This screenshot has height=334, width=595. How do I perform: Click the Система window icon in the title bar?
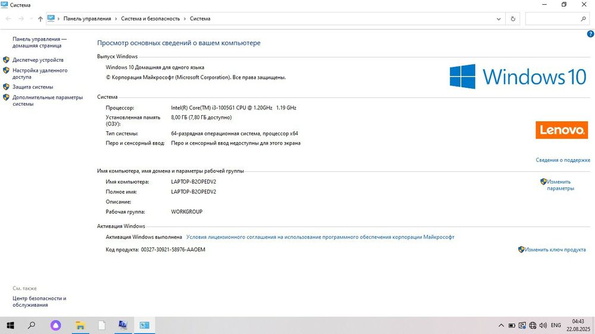[x=5, y=5]
